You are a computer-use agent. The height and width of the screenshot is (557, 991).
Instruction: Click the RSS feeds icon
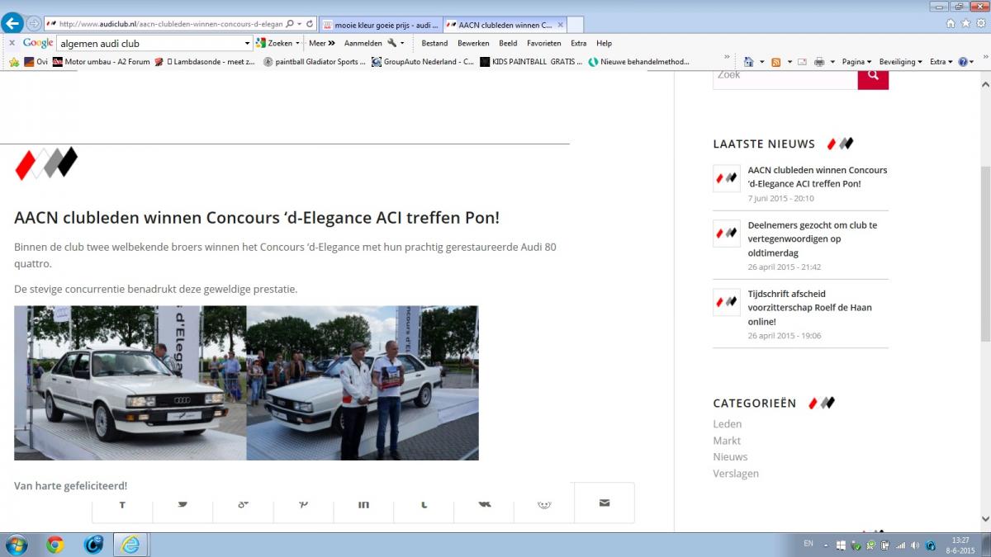(x=775, y=62)
